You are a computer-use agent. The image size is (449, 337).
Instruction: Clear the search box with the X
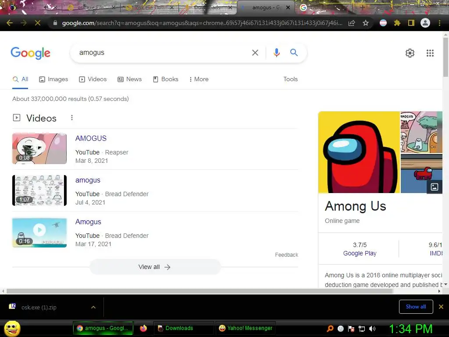tap(255, 53)
